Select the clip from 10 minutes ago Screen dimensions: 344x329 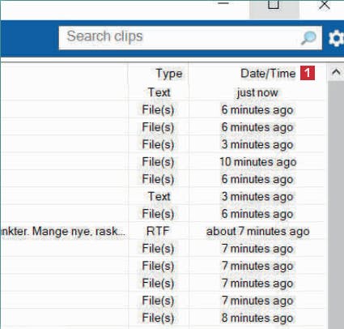coord(162,162)
